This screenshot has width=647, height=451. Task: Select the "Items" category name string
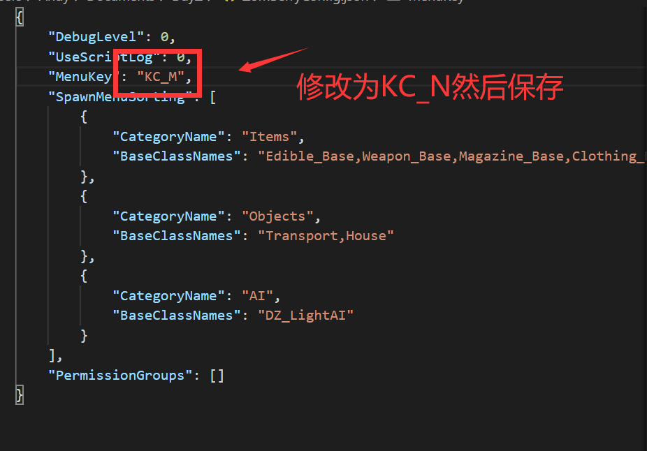point(270,137)
